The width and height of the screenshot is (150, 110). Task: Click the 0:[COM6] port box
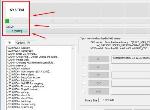[x=17, y=31]
